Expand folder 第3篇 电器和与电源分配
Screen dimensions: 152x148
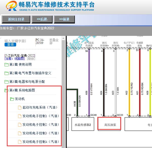tap(27, 82)
